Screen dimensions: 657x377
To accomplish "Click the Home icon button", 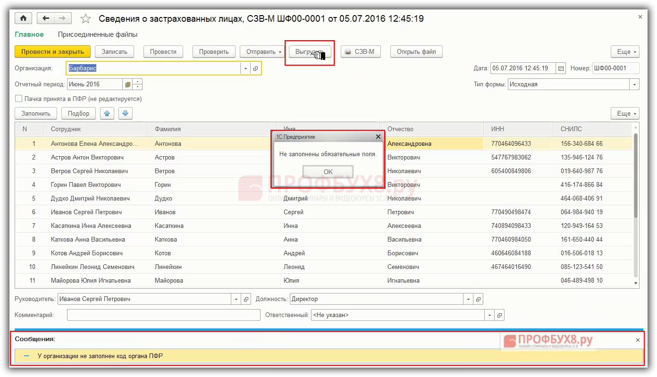I will [23, 18].
